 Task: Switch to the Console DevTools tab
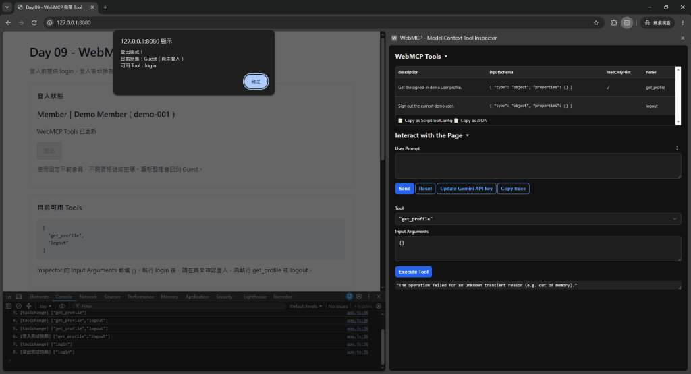tap(64, 297)
